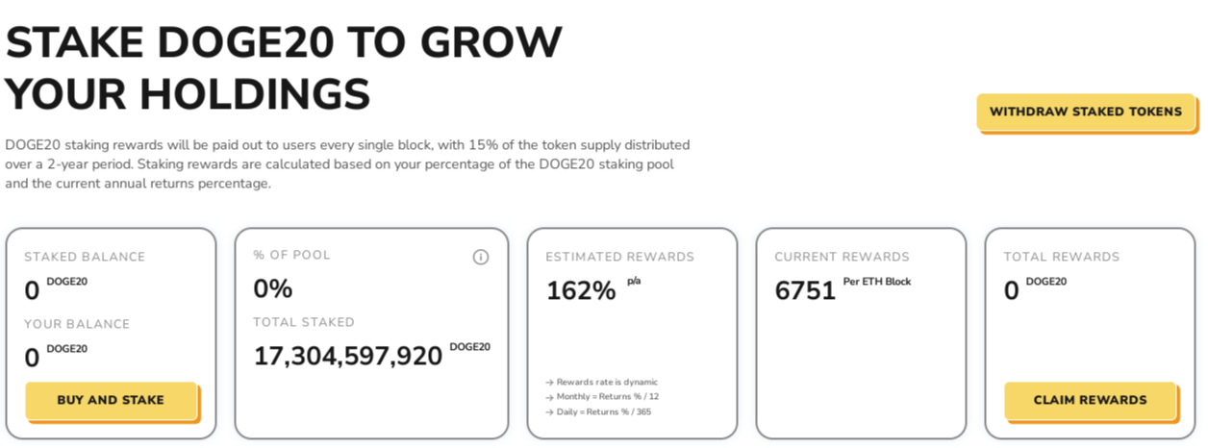
Task: Click the 'Daily = Returns % / 365' note
Action: coord(598,411)
